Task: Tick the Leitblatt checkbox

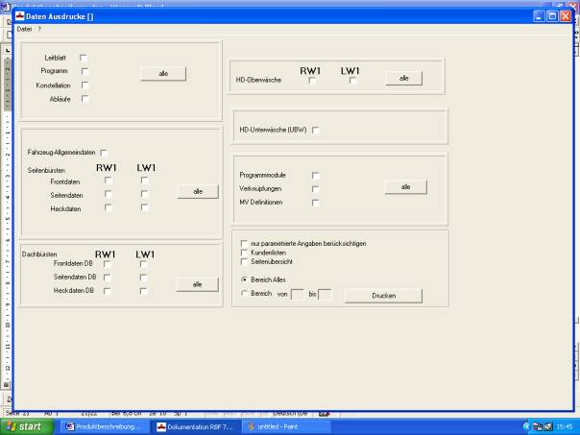Action: 84,58
